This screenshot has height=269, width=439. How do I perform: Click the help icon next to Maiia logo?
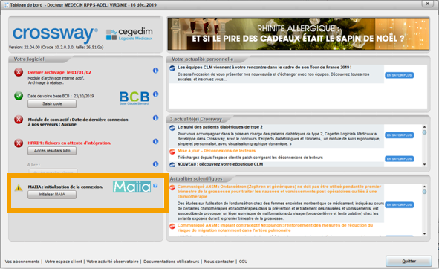(155, 186)
